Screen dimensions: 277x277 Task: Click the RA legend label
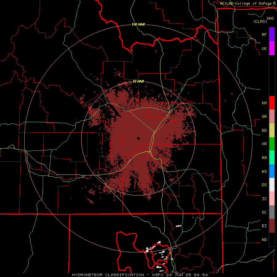[x=264, y=158]
